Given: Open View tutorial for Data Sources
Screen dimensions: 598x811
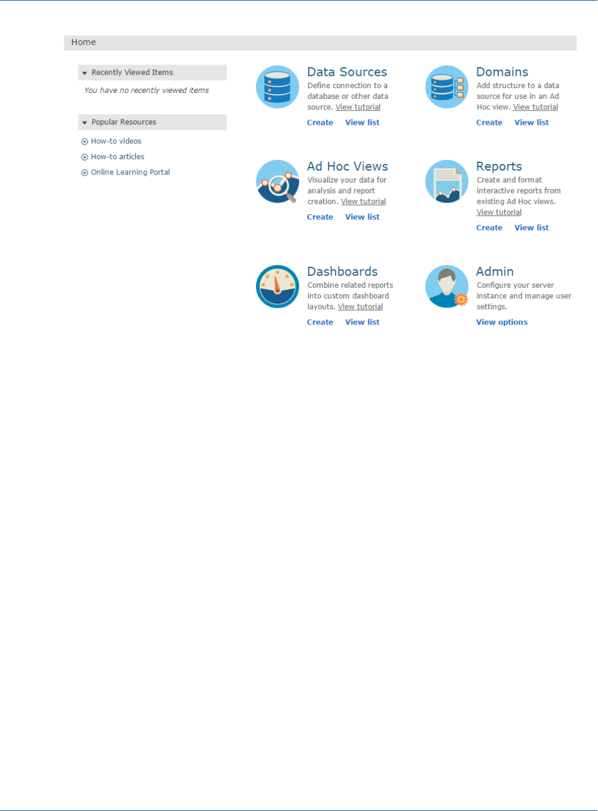Looking at the screenshot, I should tap(358, 107).
